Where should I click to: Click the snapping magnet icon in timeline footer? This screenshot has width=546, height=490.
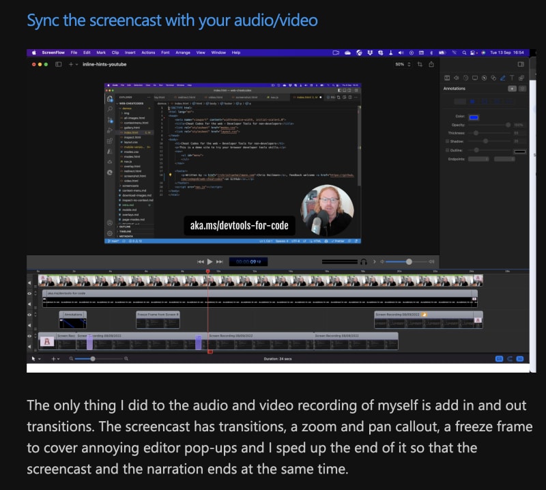(510, 359)
